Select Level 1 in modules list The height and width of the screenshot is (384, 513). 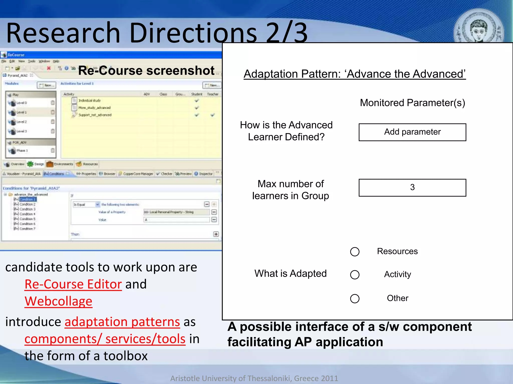tap(31, 112)
